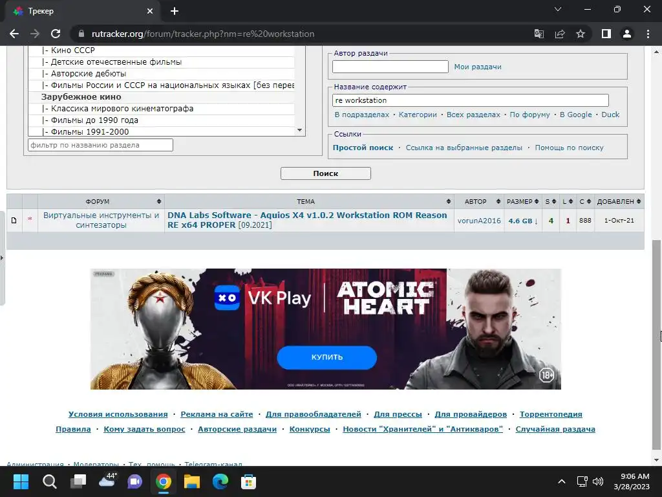Select Фильмы 1991-2000 category
The height and width of the screenshot is (497, 662).
[x=85, y=131]
